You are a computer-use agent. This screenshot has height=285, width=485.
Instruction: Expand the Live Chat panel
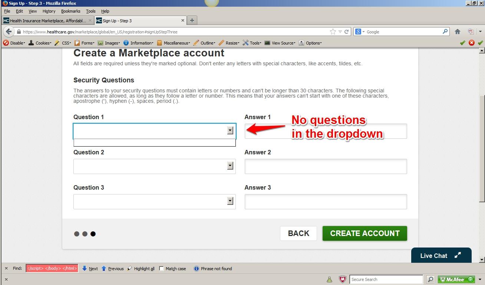tap(458, 255)
